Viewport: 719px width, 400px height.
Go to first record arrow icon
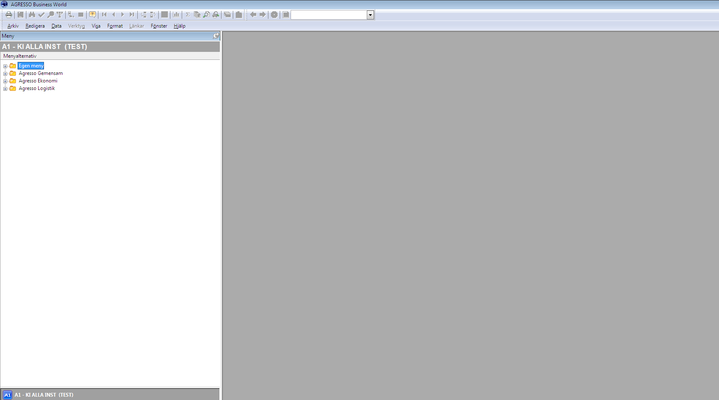pos(104,15)
